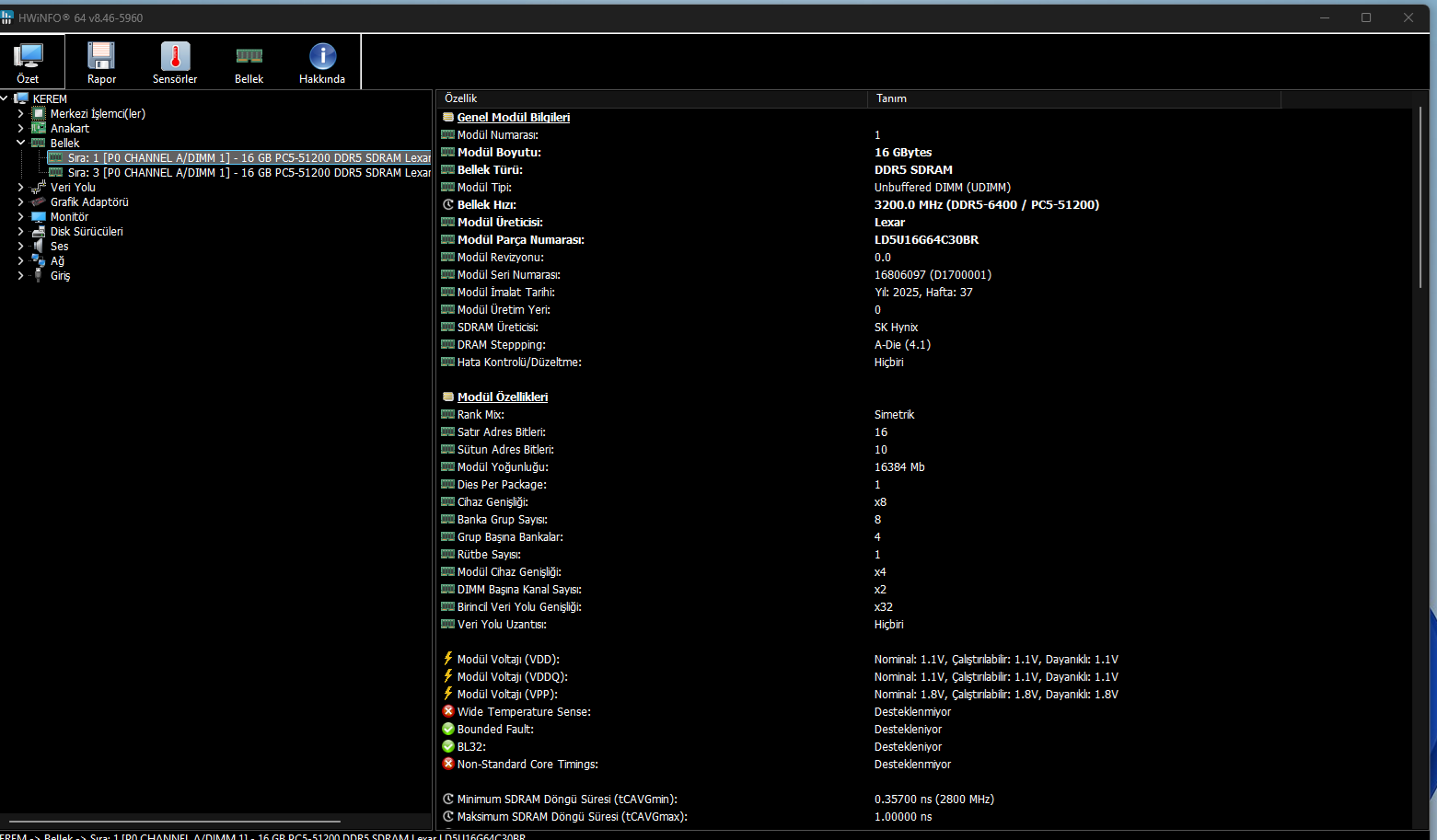This screenshot has height=840, width=1437.
Task: Expand Merkezi İşlemci(ler) tree node
Action: point(20,114)
